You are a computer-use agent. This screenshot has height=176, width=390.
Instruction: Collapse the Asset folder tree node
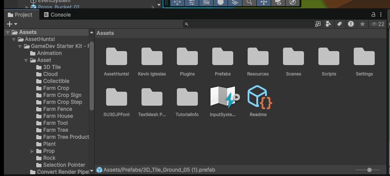pyautogui.click(x=26, y=60)
